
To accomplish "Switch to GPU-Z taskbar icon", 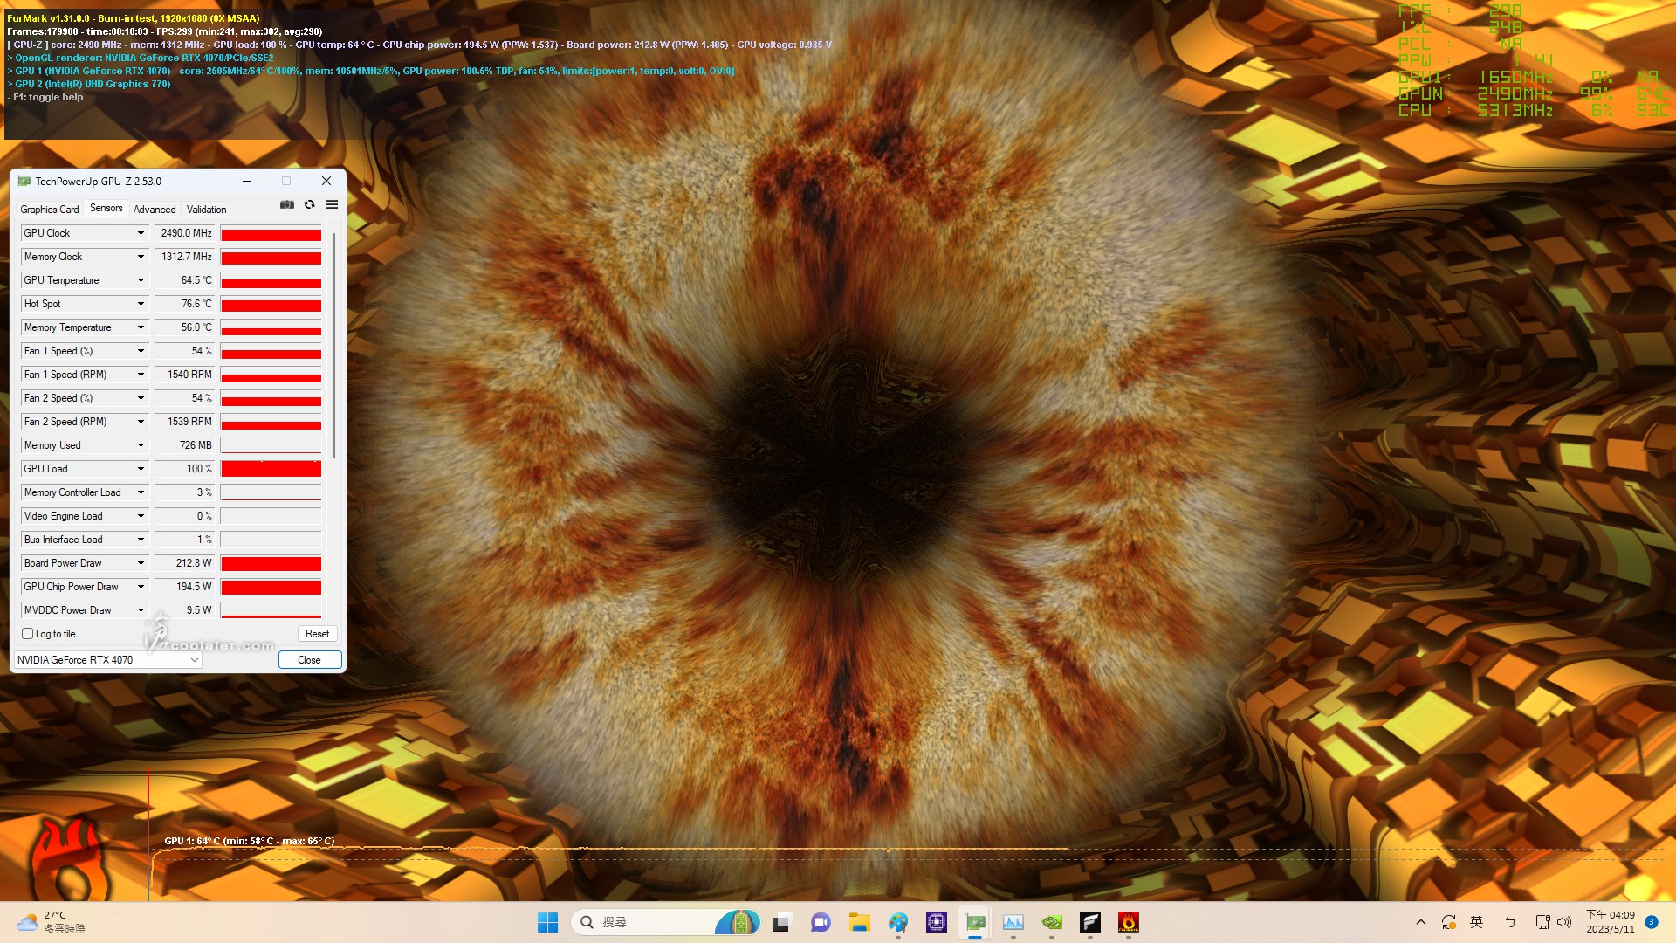I will [975, 922].
